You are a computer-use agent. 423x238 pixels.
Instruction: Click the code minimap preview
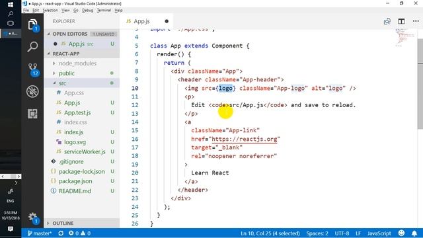(x=404, y=37)
